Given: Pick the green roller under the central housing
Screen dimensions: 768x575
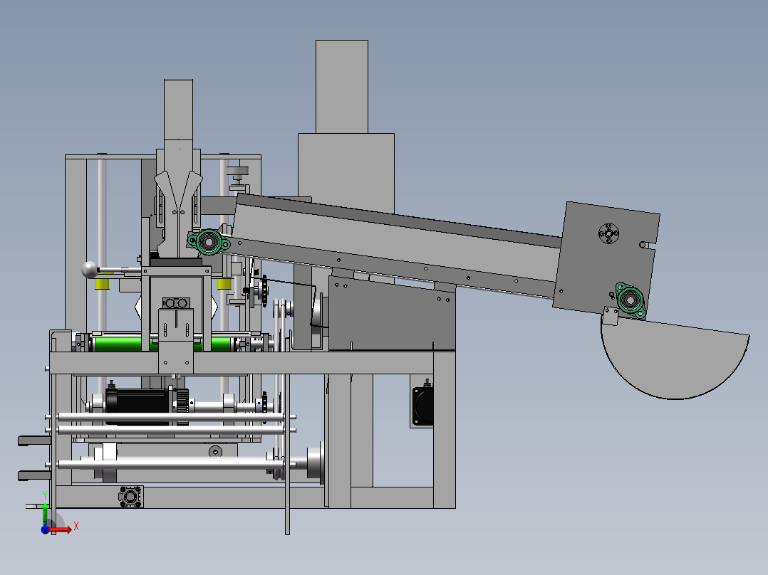Looking at the screenshot, I should tap(164, 344).
